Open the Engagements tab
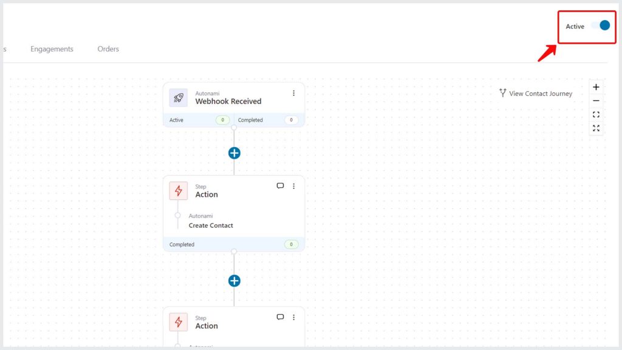The height and width of the screenshot is (350, 622). pos(52,49)
